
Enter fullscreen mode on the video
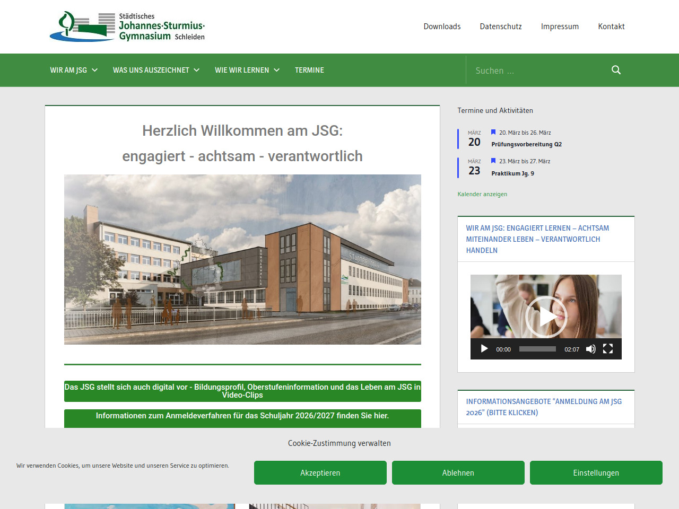[608, 349]
